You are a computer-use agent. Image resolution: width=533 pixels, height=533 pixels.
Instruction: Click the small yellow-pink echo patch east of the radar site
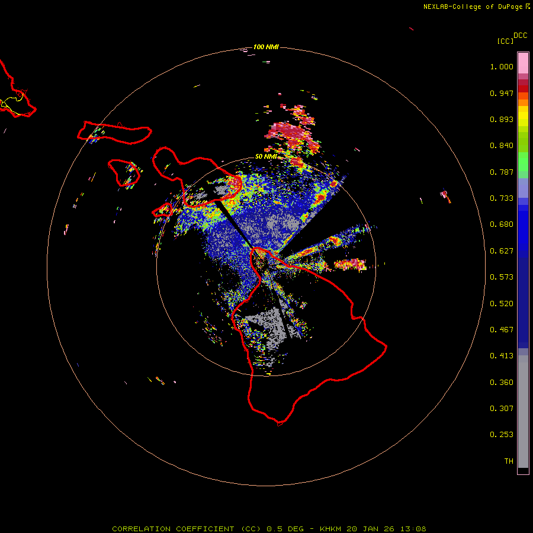click(350, 264)
